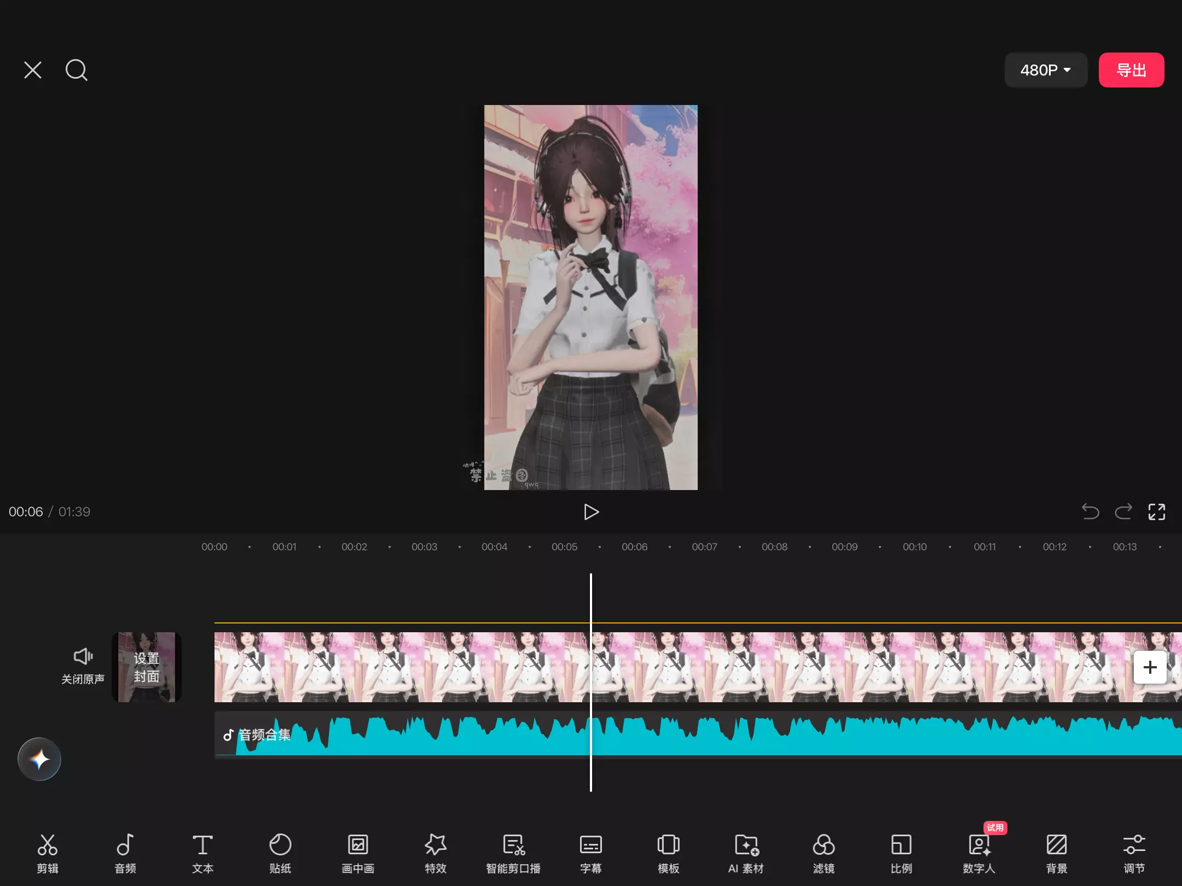Play the video preview
The width and height of the screenshot is (1182, 886).
pyautogui.click(x=591, y=512)
